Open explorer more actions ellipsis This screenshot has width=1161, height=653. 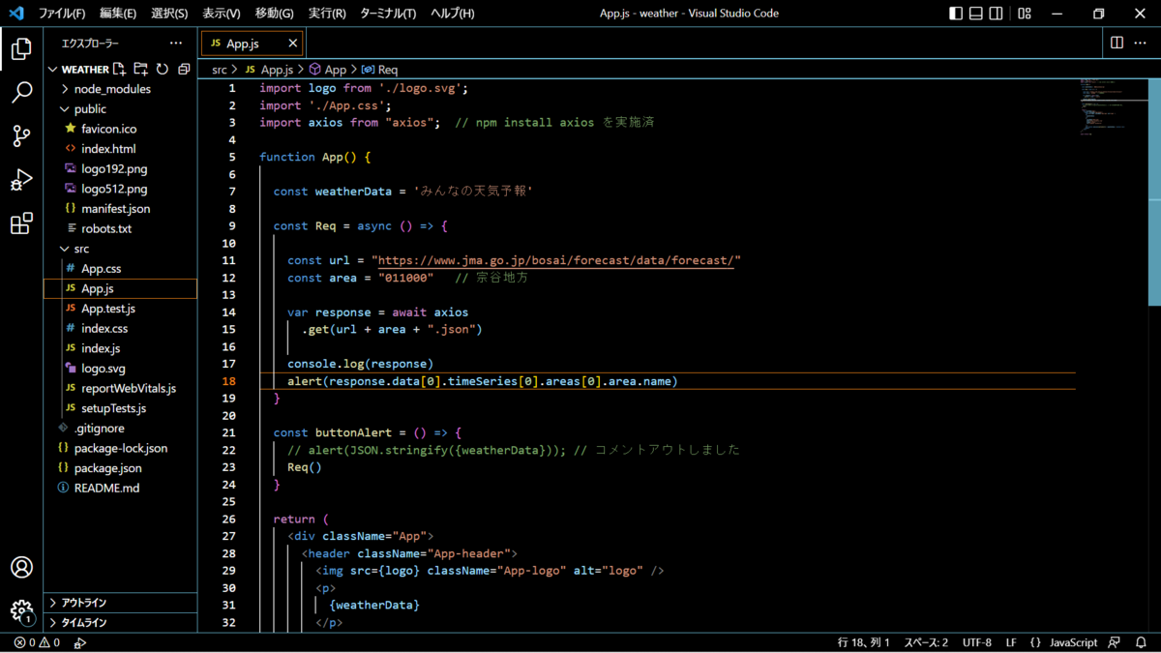click(175, 44)
